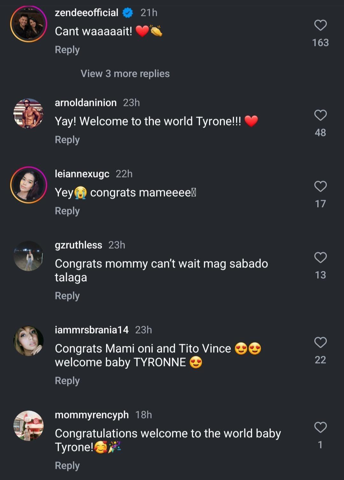Open iammrsbrania14's profile avatar

tap(29, 341)
